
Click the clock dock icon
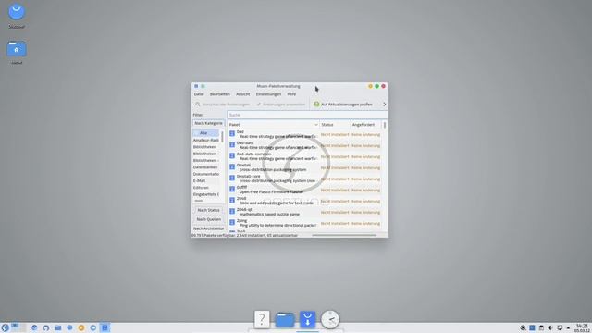tap(330, 320)
